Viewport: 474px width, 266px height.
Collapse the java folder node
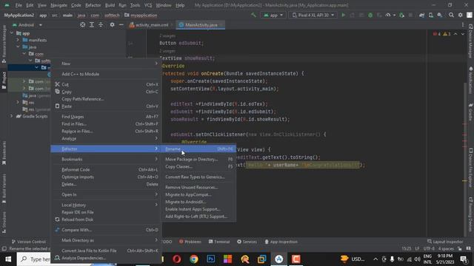click(x=18, y=47)
